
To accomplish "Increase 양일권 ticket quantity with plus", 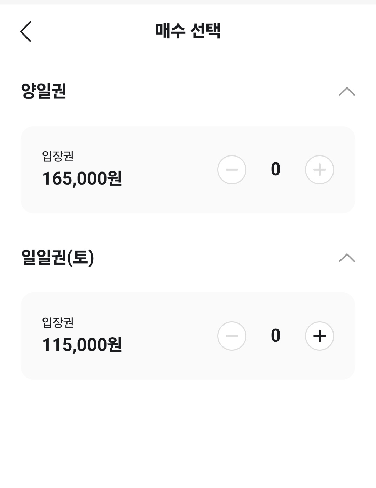I will (x=319, y=170).
